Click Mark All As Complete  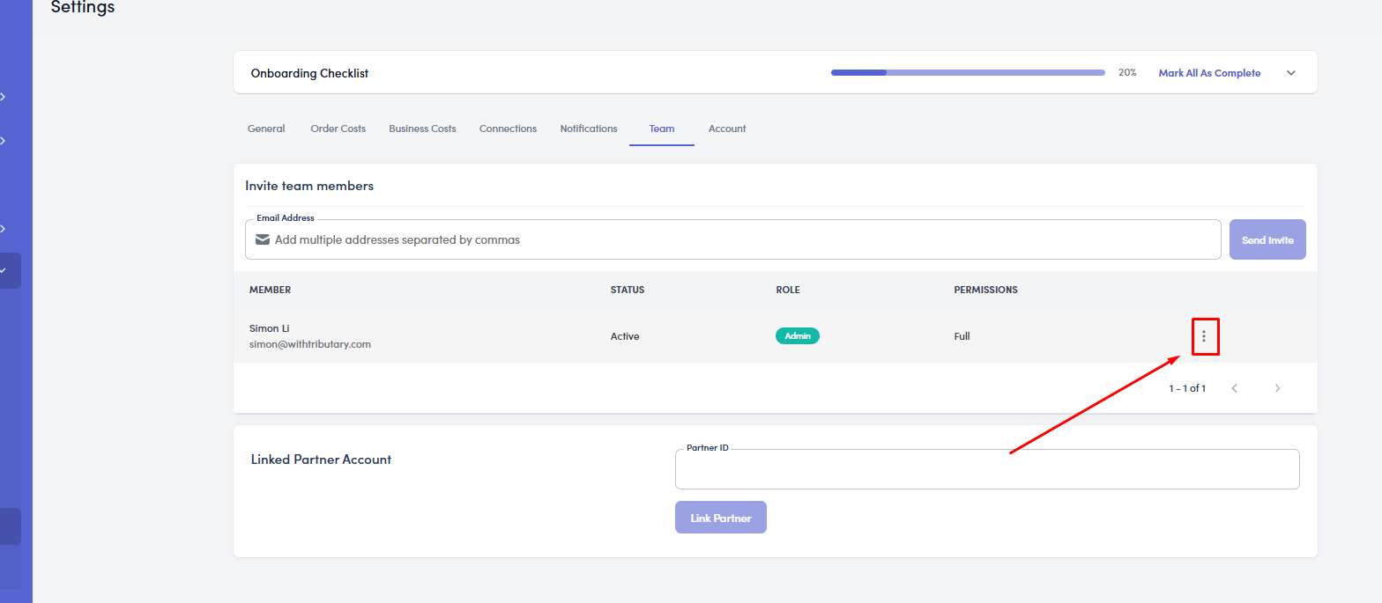tap(1209, 73)
